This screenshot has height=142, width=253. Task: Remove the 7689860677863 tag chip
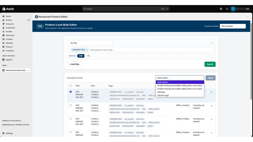(87, 50)
